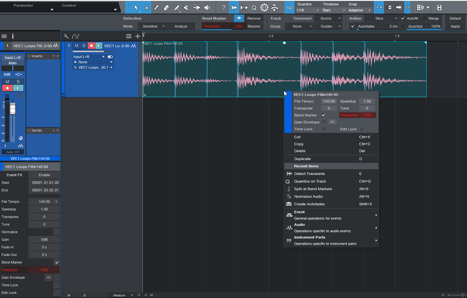Open the Add Tracks plus icon
The image size is (467, 298).
(x=138, y=36)
